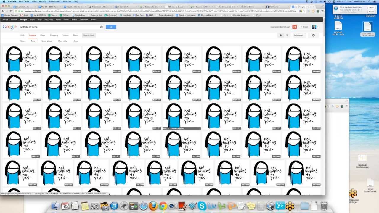Open Gmail link in black Google bar
379x213 pixels.
tap(66, 20)
